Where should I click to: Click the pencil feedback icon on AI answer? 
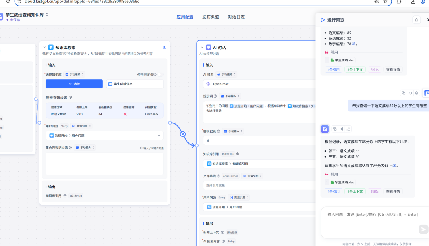[348, 129]
